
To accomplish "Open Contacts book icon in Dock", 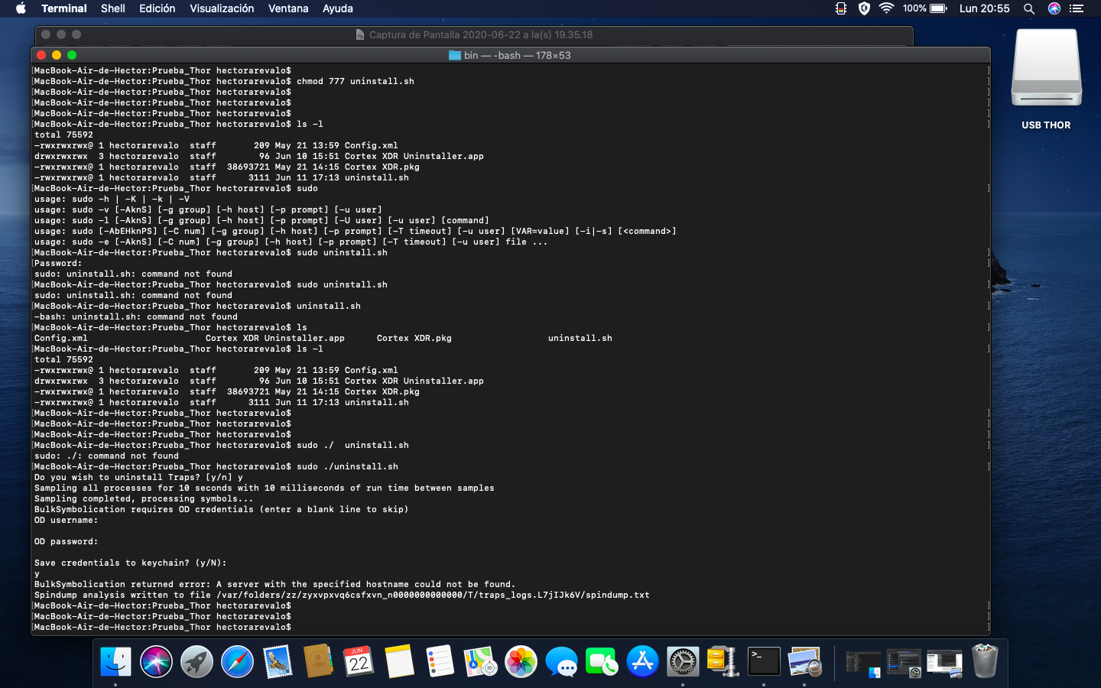I will [x=318, y=662].
